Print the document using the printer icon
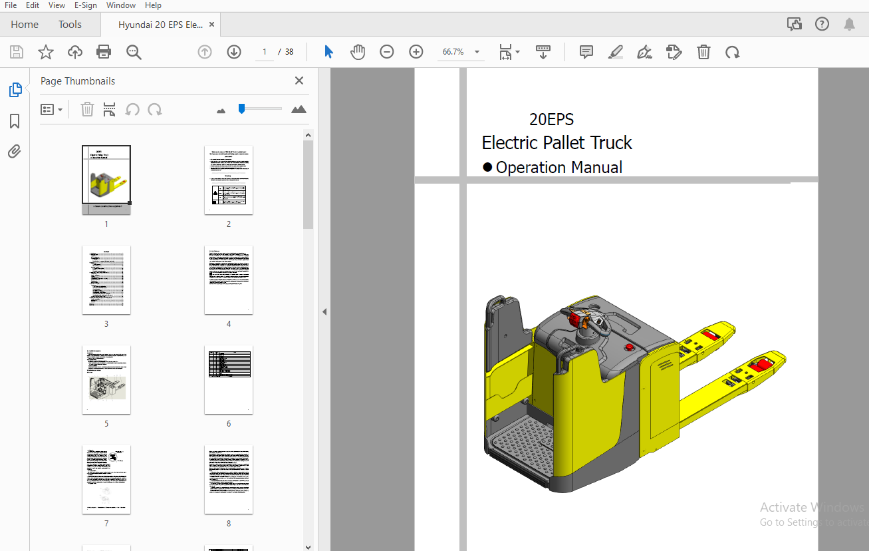 pos(104,52)
